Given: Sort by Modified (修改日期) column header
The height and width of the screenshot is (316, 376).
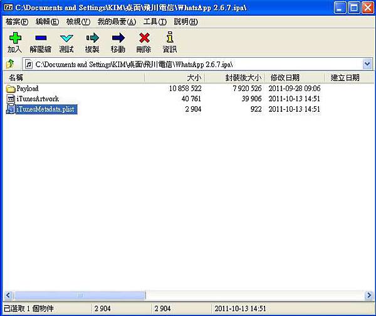Looking at the screenshot, I should click(295, 78).
